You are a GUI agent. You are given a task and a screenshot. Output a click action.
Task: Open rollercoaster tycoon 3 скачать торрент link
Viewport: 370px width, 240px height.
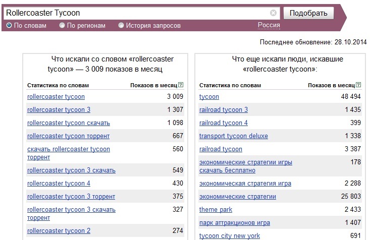[x=71, y=214]
